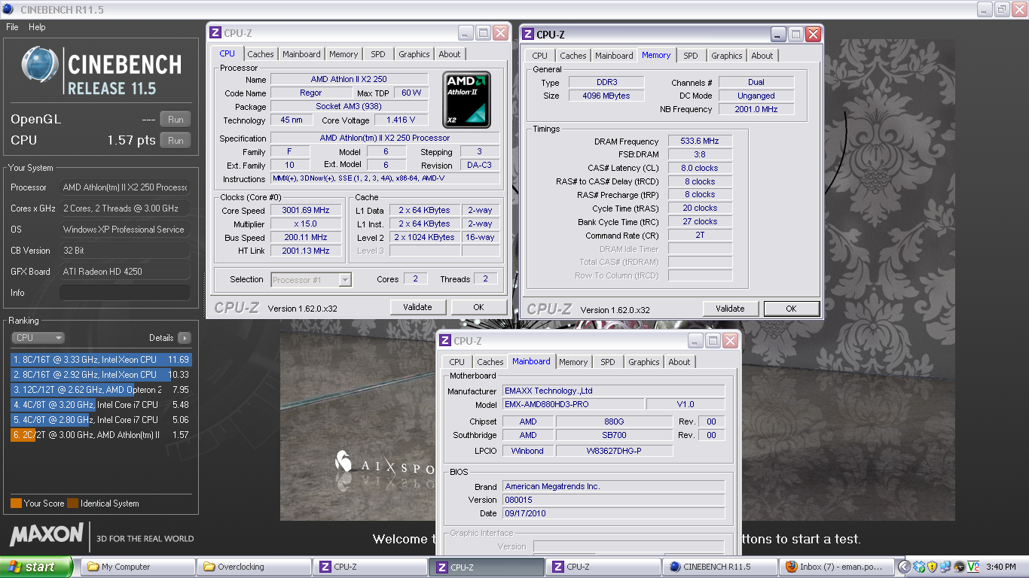Click the Core Speed value 3001.69 MHz
Screen dimensions: 1029x578
306,211
